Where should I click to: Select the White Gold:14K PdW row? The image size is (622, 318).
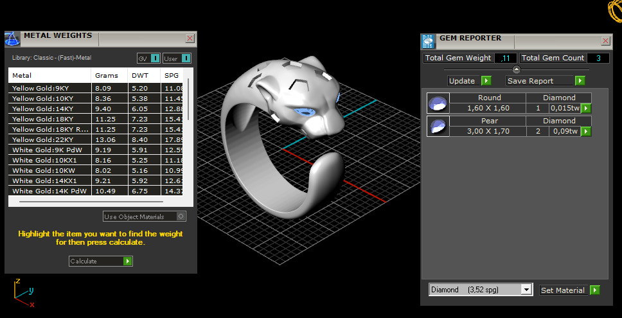point(96,191)
